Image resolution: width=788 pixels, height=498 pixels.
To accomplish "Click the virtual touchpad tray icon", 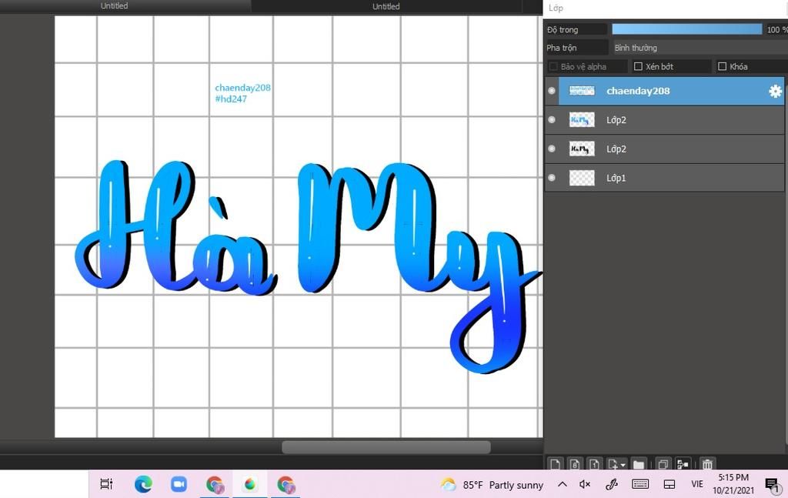I will point(669,484).
